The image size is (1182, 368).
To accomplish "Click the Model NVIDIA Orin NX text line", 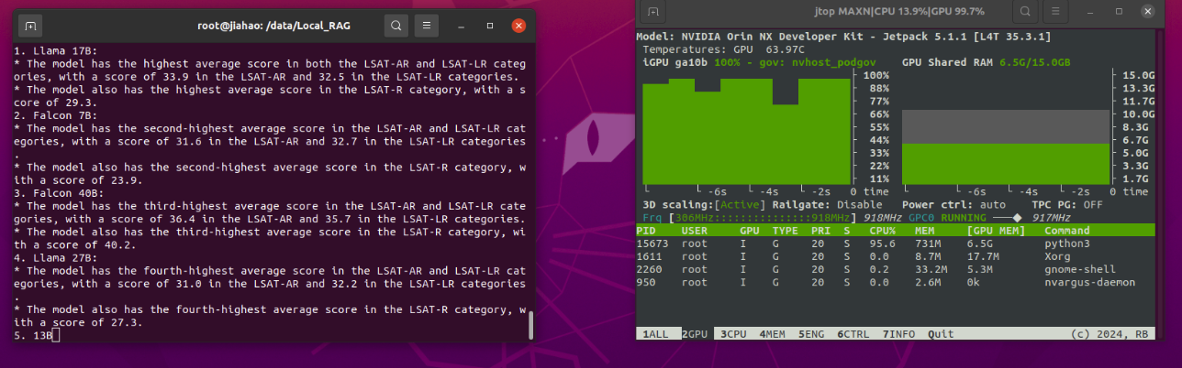I will [x=843, y=37].
